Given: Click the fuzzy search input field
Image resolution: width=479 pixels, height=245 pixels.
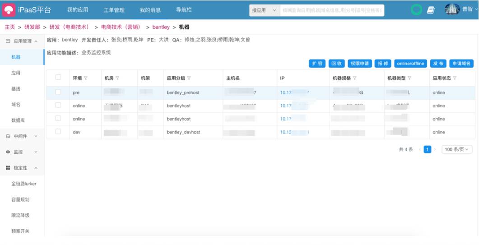Looking at the screenshot, I should [x=332, y=10].
